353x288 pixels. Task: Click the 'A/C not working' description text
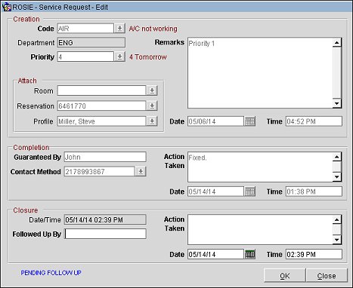(x=153, y=29)
